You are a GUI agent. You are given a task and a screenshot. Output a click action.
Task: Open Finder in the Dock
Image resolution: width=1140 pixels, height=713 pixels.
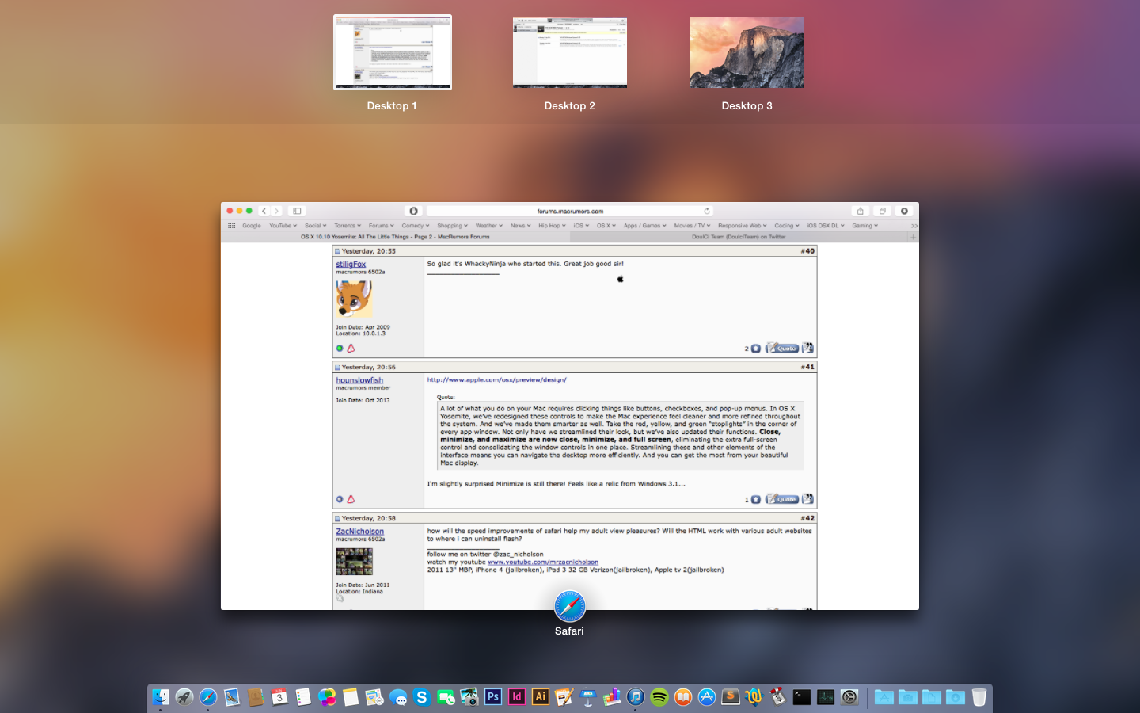(161, 697)
